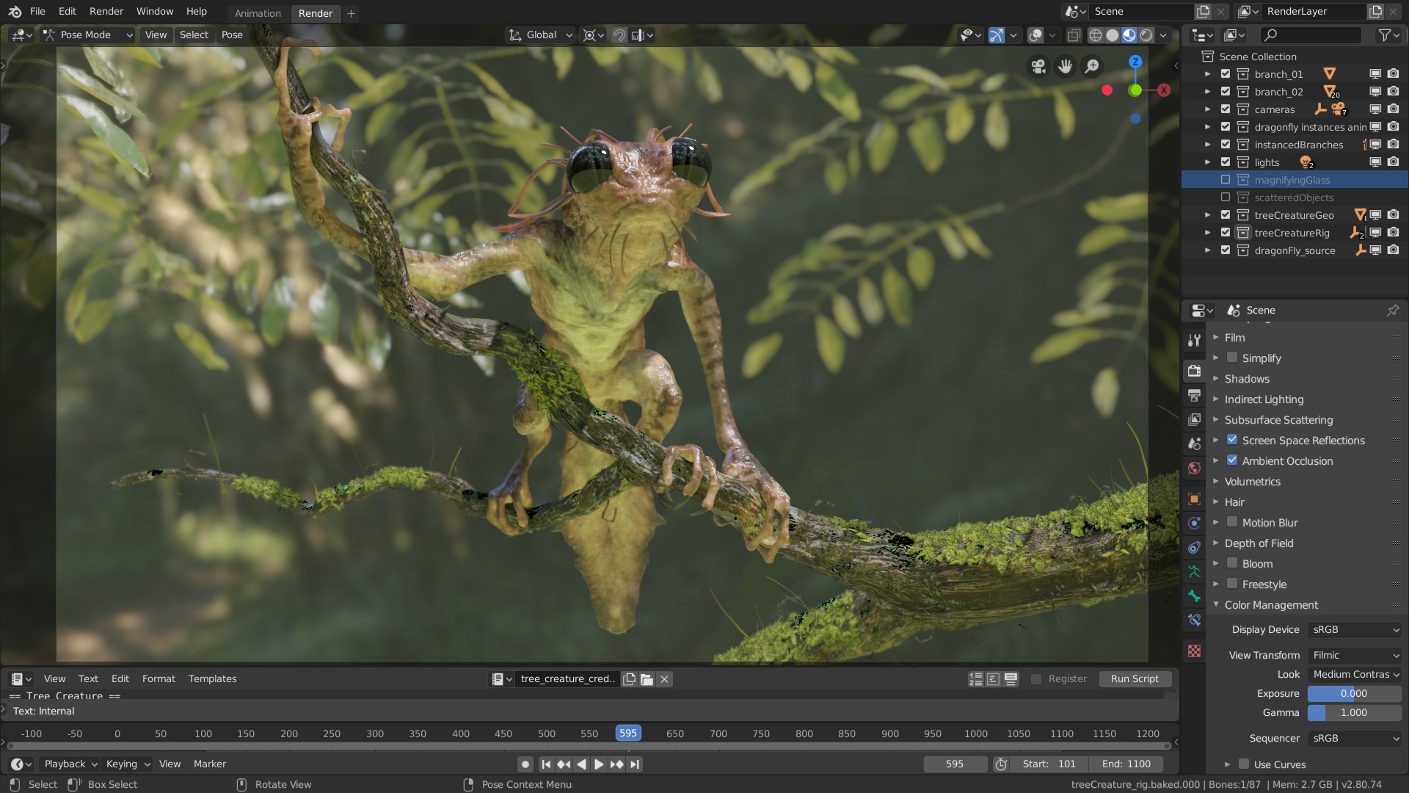The width and height of the screenshot is (1409, 793).
Task: Open the World properties tab icon
Action: (x=1194, y=468)
